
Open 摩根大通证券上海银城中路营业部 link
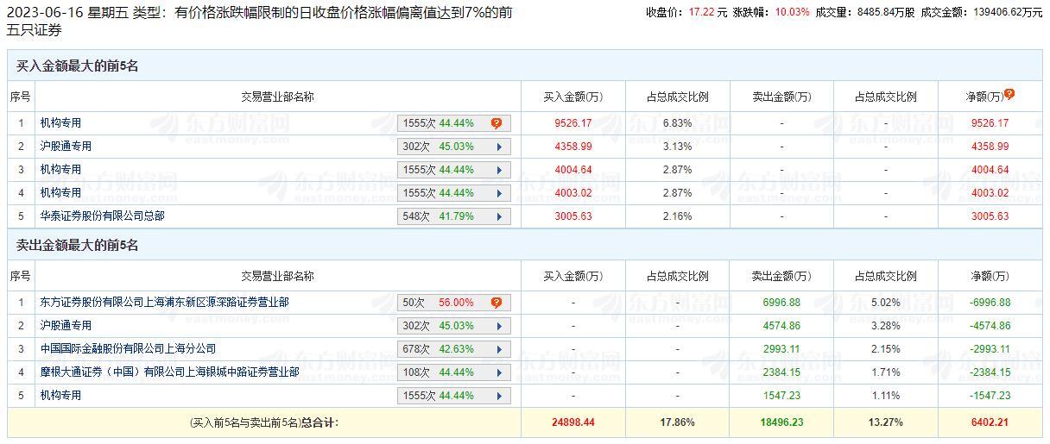(x=169, y=372)
